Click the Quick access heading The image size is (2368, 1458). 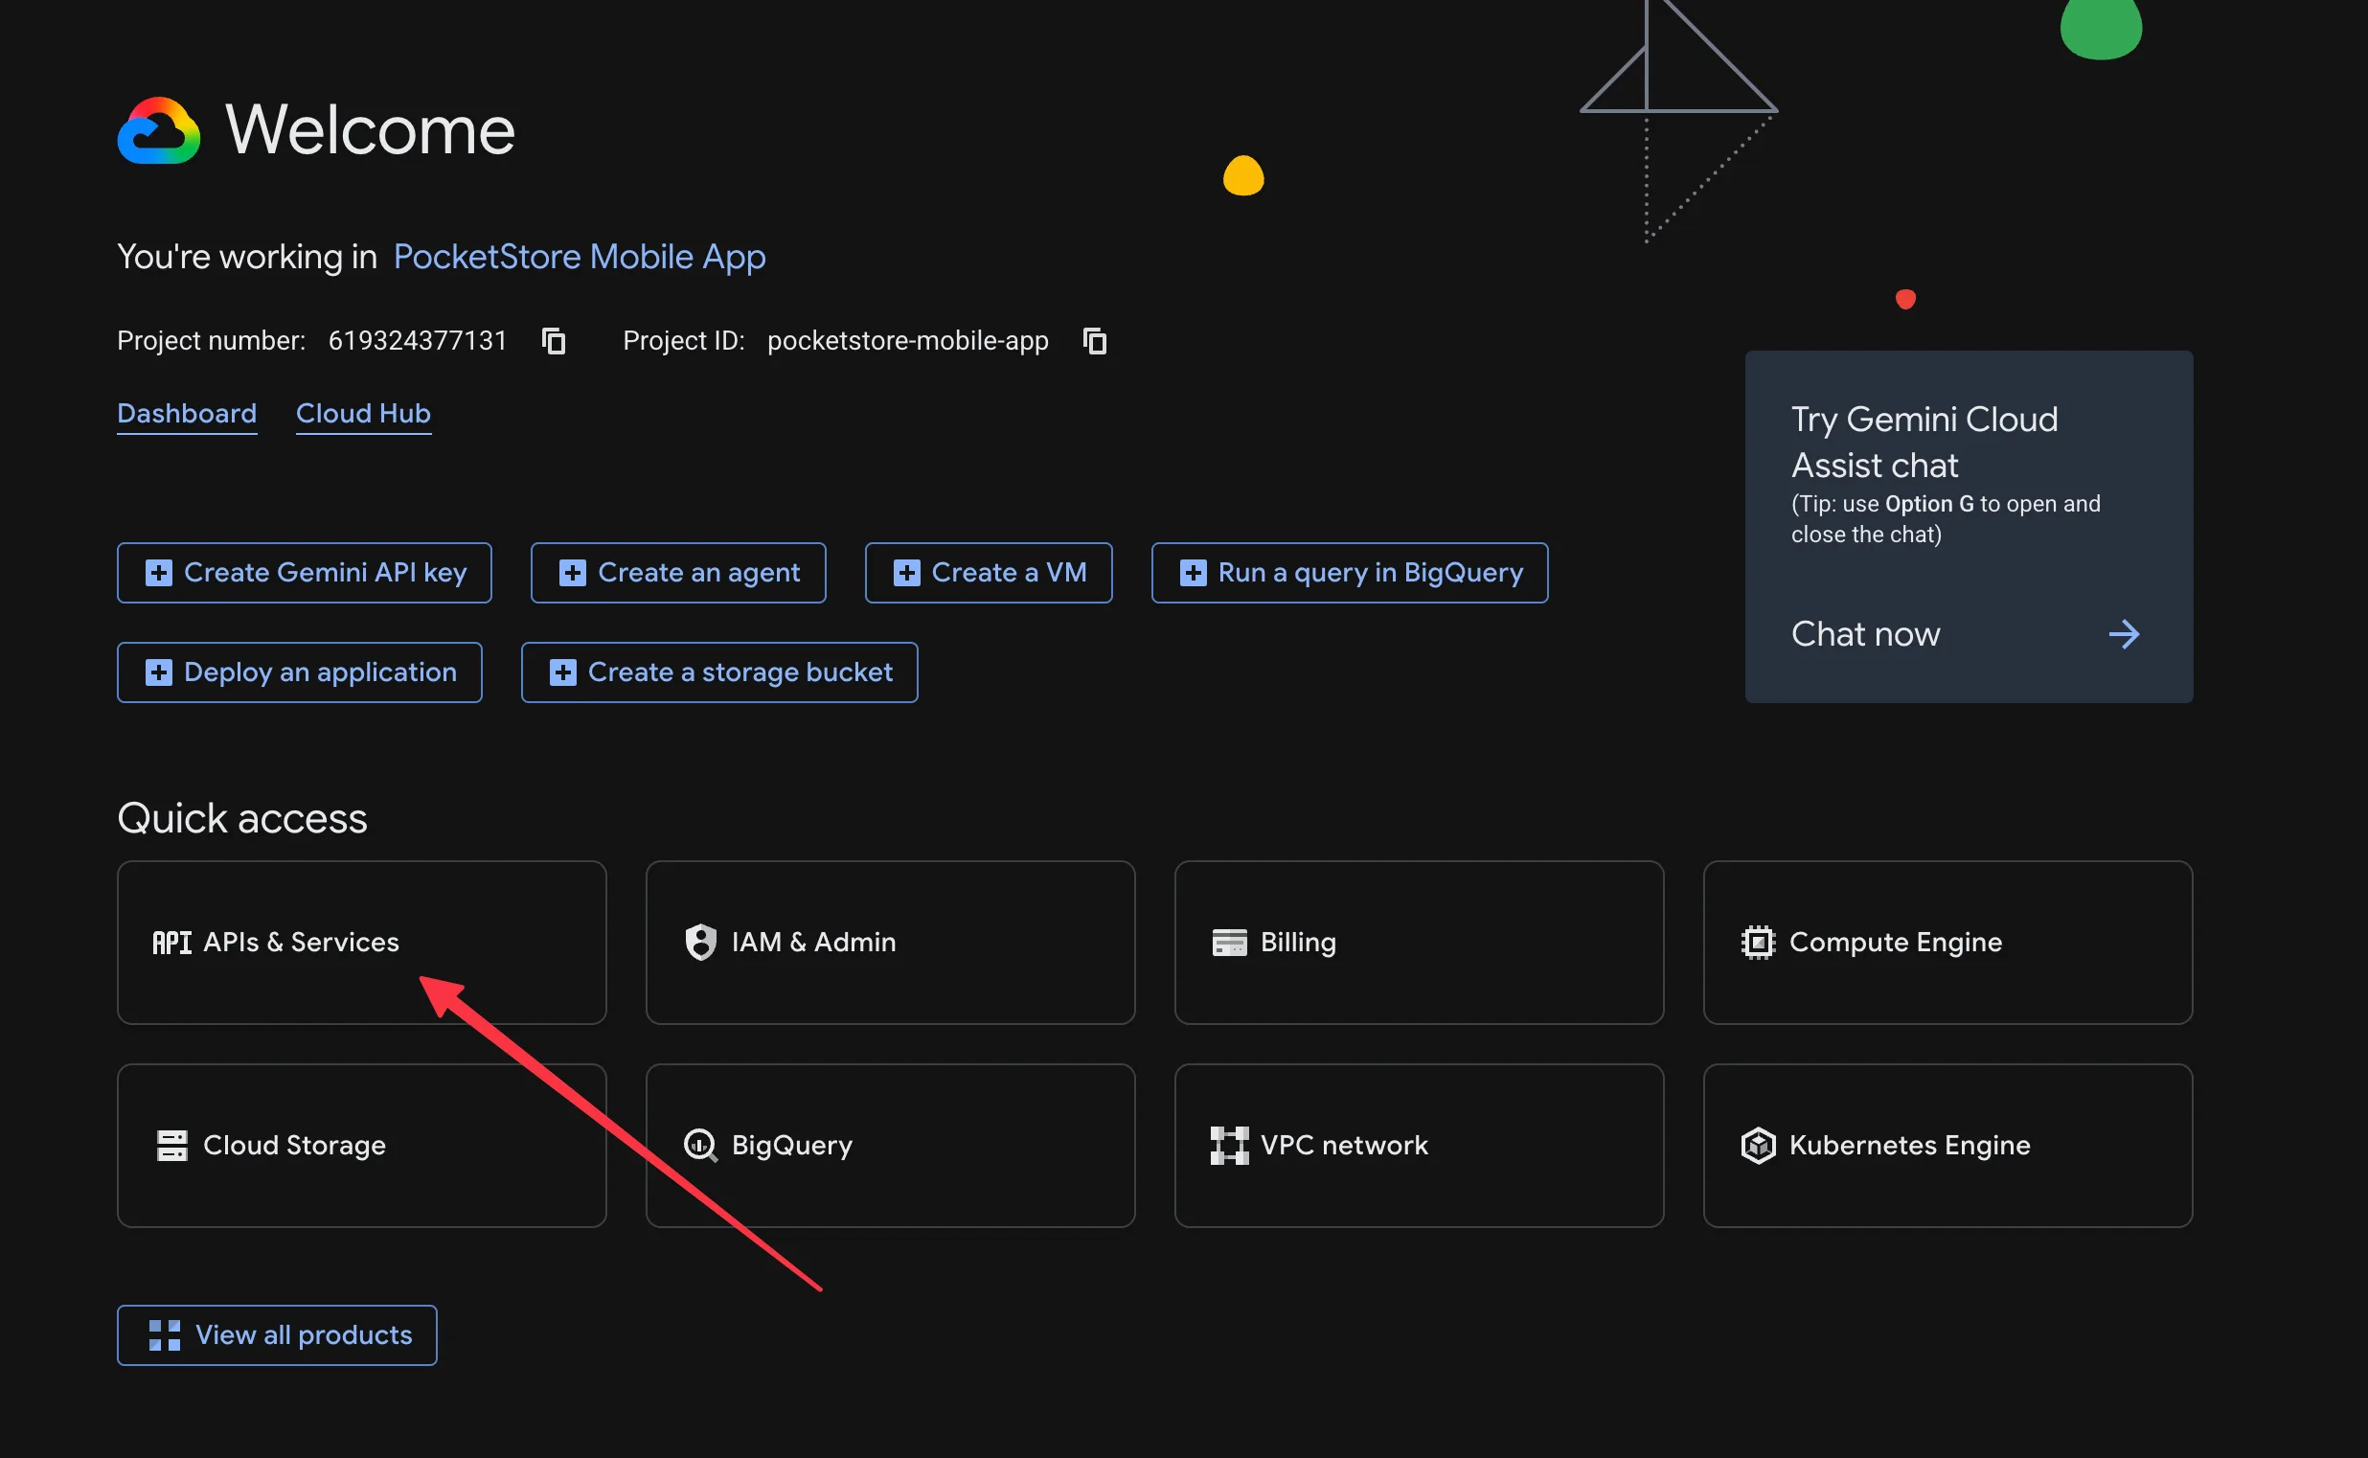[242, 819]
